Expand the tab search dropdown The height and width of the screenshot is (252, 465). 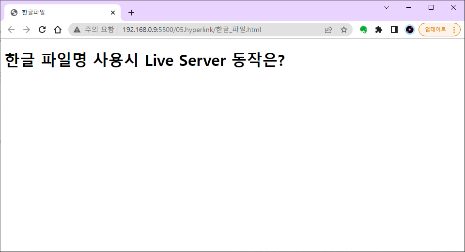coord(387,7)
